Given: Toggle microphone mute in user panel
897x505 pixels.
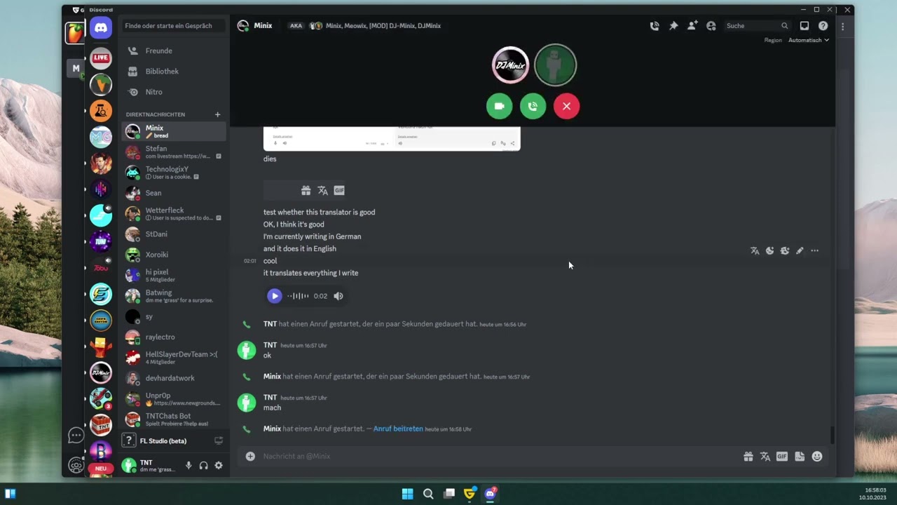Looking at the screenshot, I should tap(188, 466).
